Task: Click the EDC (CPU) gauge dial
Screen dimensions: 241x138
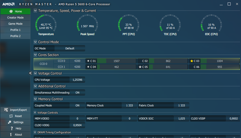Action: coord(212,23)
